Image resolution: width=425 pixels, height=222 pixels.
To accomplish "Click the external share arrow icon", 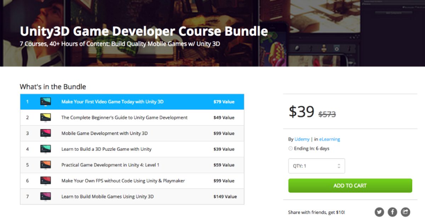I will tap(406, 212).
